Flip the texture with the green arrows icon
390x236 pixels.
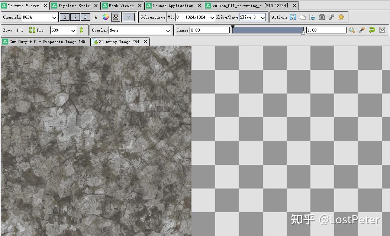[x=81, y=30]
